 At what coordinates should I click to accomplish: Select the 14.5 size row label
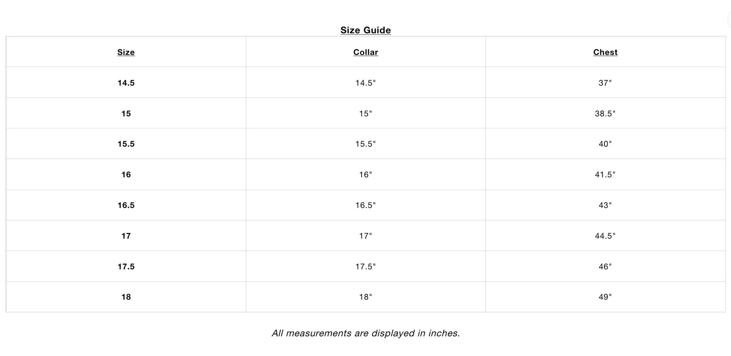pyautogui.click(x=126, y=83)
